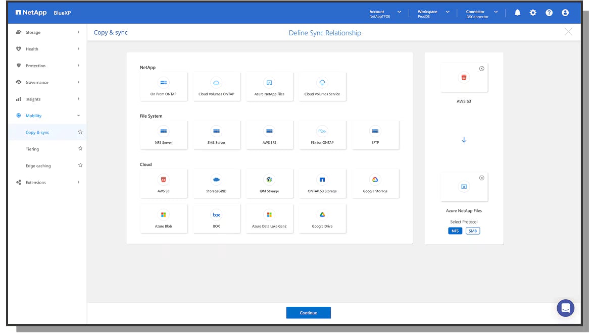Select IBM Storage tile
Screen dimensions: 594x333
269,184
